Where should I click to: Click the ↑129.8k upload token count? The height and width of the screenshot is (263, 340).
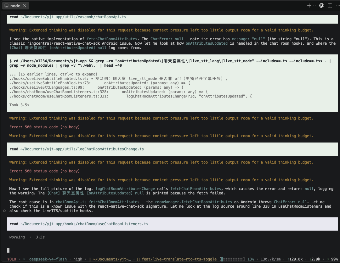(x=295, y=259)
